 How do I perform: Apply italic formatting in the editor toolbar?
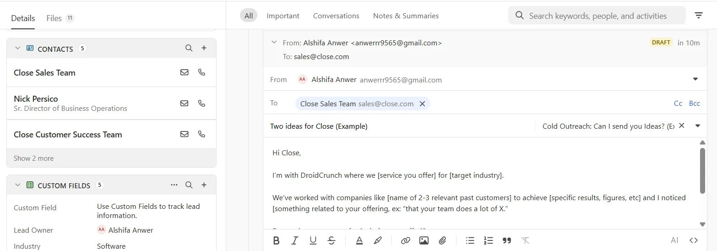[x=295, y=240]
